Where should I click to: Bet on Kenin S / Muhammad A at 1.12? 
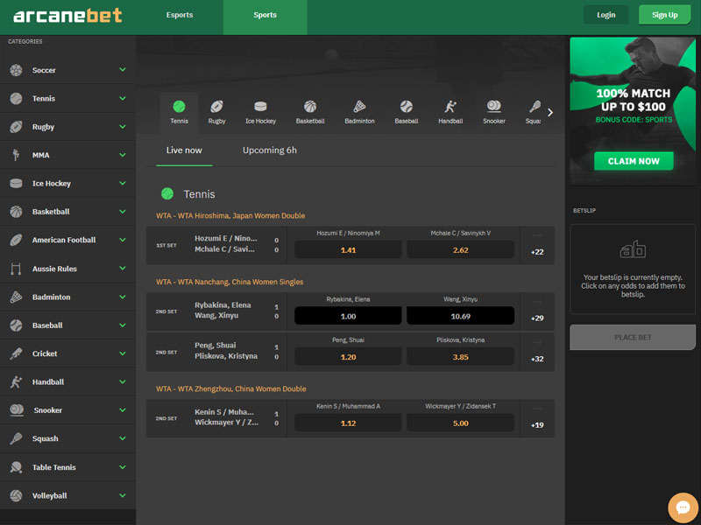click(348, 423)
